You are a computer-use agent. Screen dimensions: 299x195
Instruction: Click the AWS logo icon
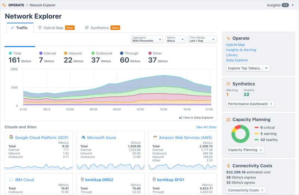(x=155, y=137)
